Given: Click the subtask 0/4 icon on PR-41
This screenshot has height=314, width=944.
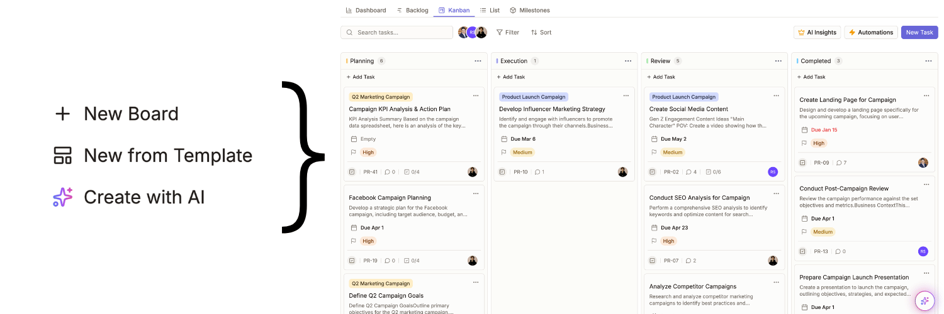Looking at the screenshot, I should click(407, 171).
